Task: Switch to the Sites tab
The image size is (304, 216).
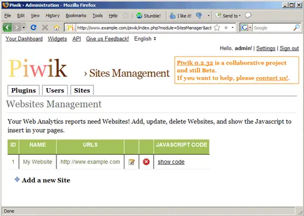Action: point(82,90)
